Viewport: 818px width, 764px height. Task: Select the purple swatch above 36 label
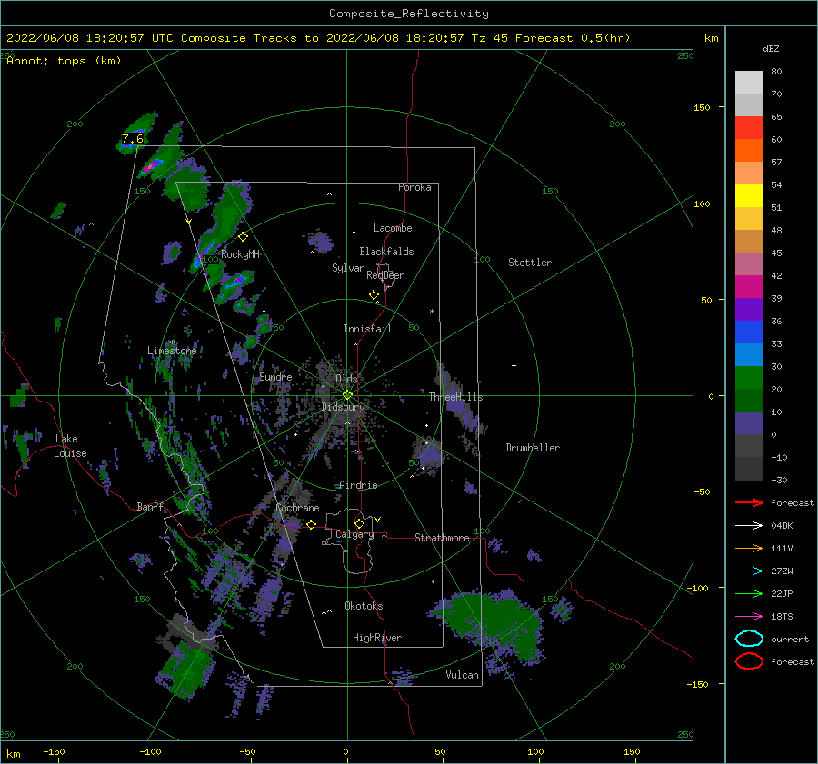(x=749, y=309)
